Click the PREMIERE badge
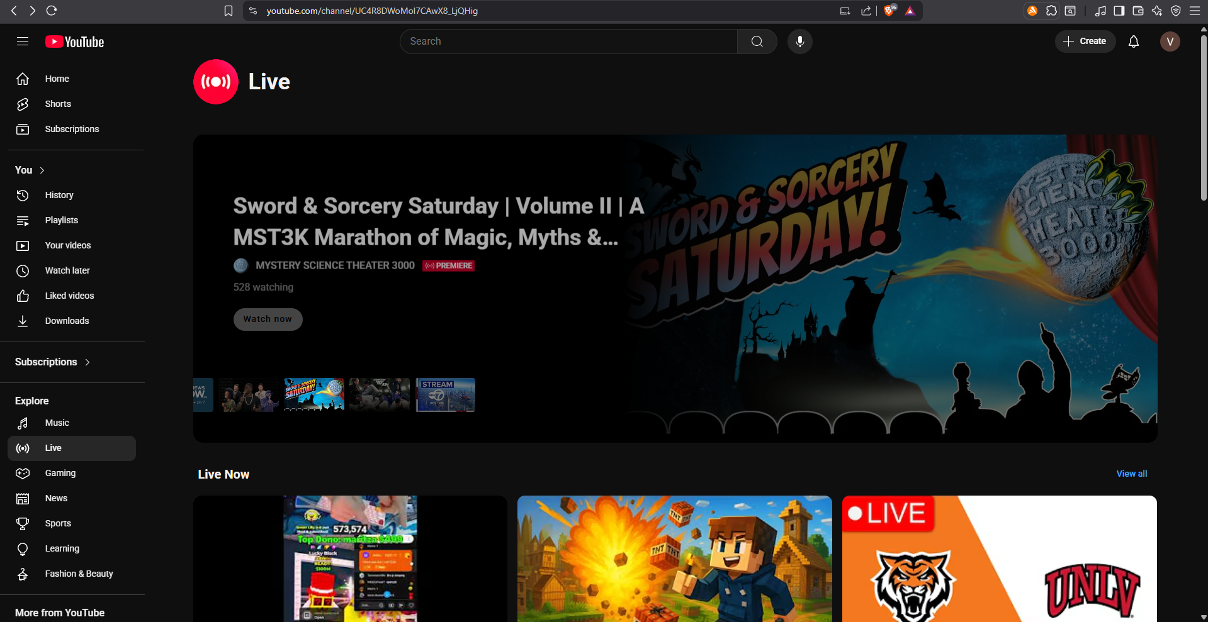Viewport: 1208px width, 622px height. point(449,266)
